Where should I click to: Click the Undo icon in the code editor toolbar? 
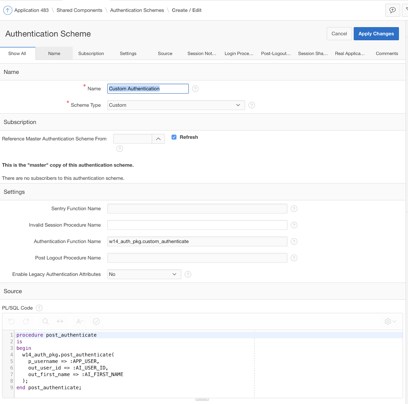[x=11, y=322]
